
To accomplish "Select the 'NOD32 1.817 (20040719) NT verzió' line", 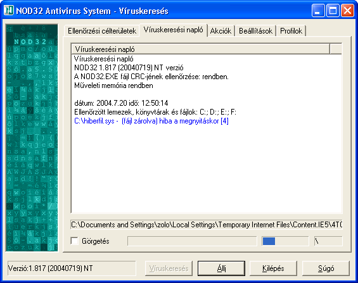I will point(129,68).
